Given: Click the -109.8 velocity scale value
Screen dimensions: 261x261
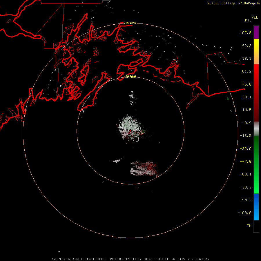Looking at the screenshot, I should 244,213.
